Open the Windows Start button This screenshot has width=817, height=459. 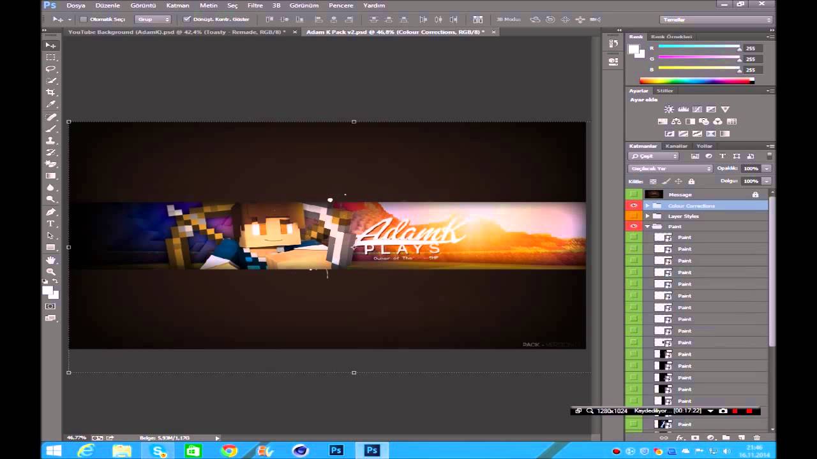[53, 451]
